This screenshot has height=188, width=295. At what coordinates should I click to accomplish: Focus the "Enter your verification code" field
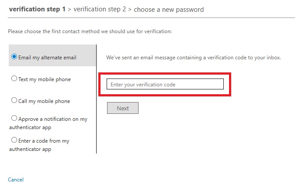tap(165, 84)
